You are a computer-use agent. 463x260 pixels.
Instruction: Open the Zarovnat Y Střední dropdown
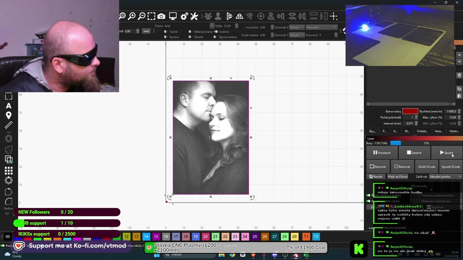point(297,35)
